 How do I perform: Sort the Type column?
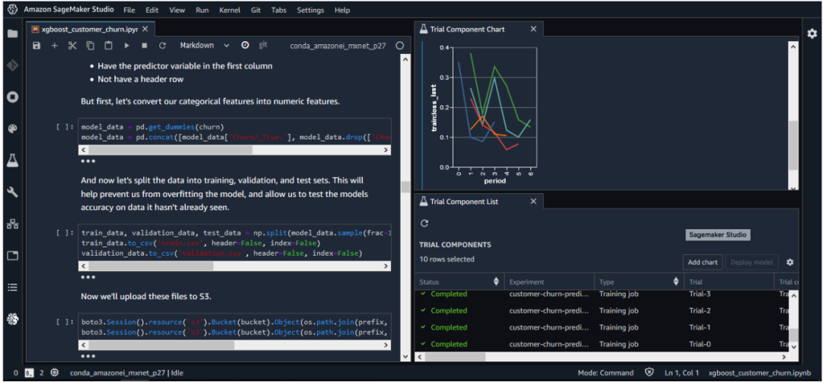[675, 282]
